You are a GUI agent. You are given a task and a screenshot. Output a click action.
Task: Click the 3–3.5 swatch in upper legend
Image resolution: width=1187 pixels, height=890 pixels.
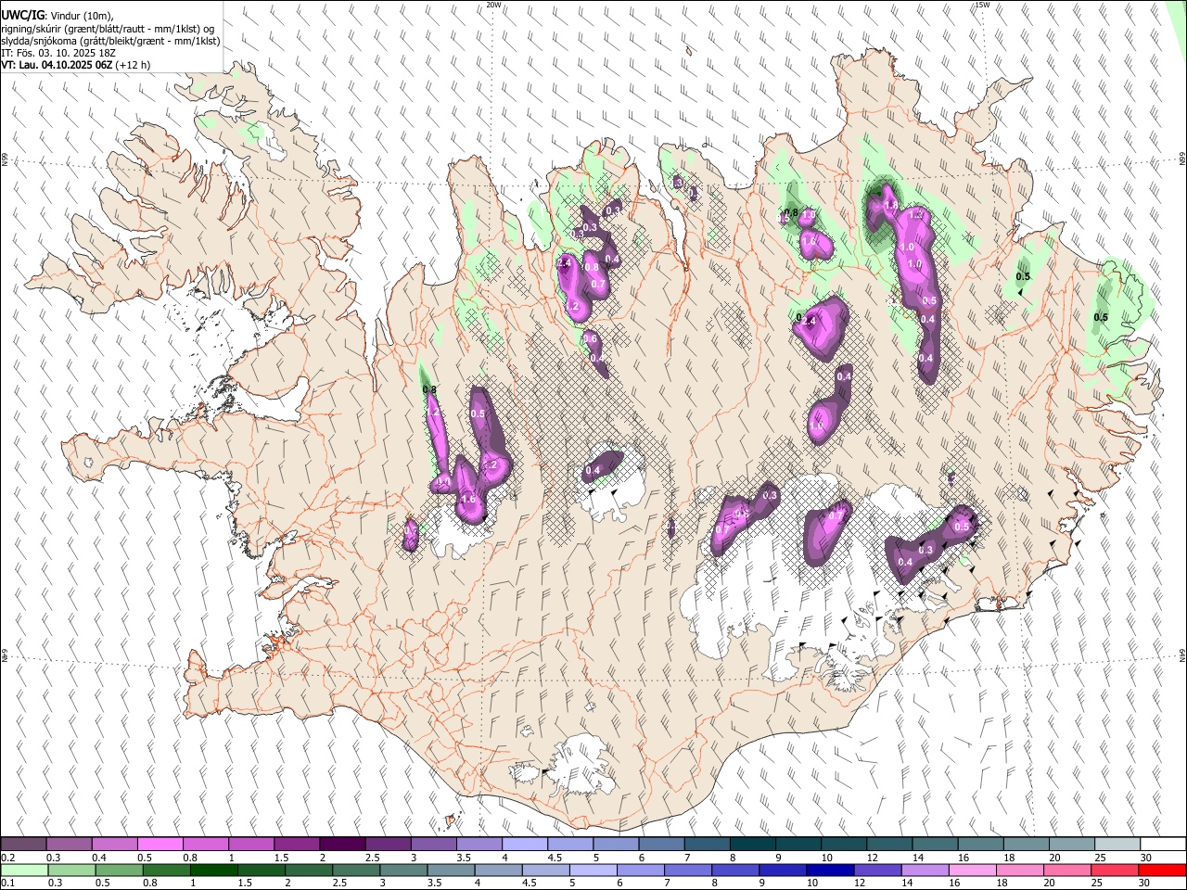[432, 844]
